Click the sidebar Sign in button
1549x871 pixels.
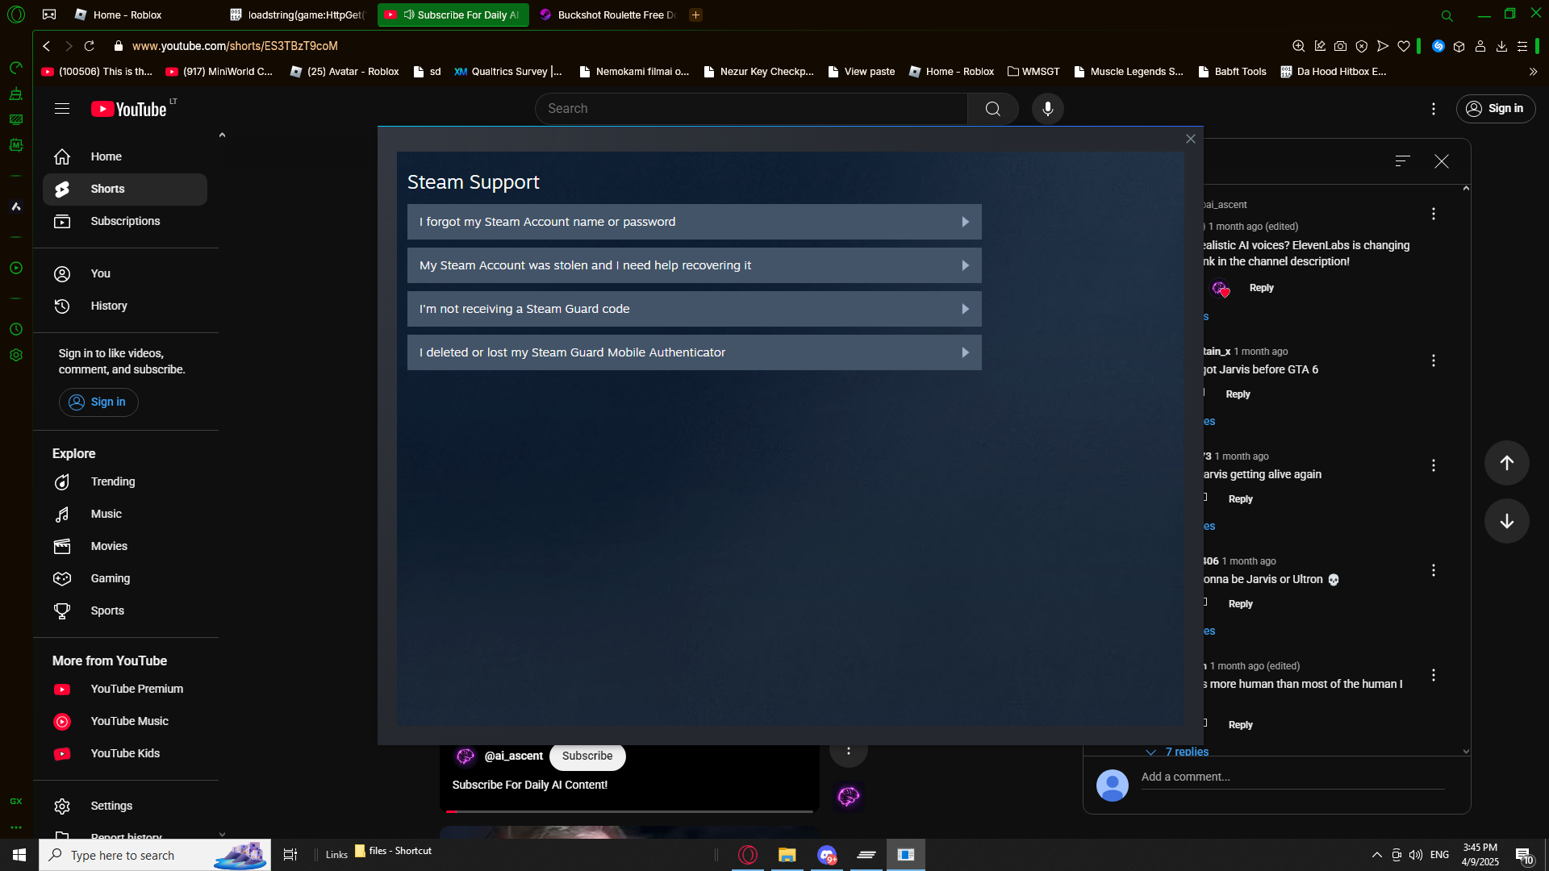(x=98, y=402)
